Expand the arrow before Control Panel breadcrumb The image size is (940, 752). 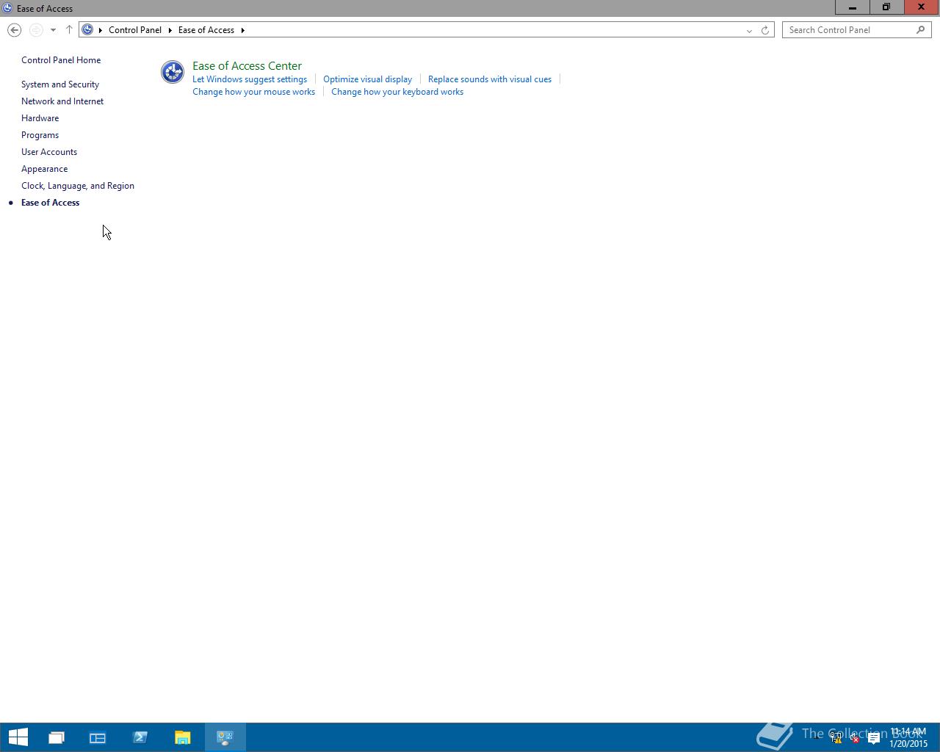pos(101,30)
